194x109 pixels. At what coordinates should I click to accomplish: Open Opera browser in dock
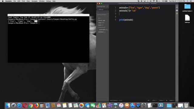click(25, 105)
